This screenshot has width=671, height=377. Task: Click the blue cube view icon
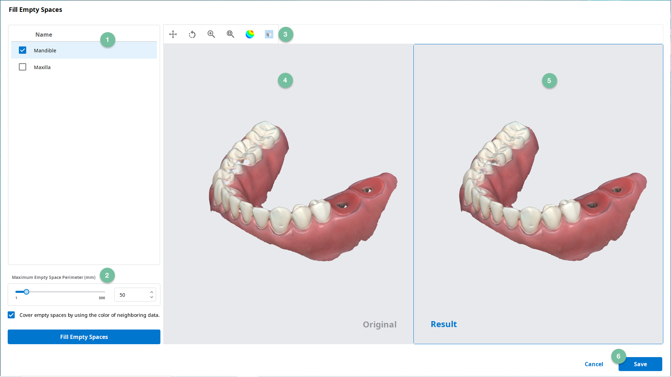[x=269, y=34]
